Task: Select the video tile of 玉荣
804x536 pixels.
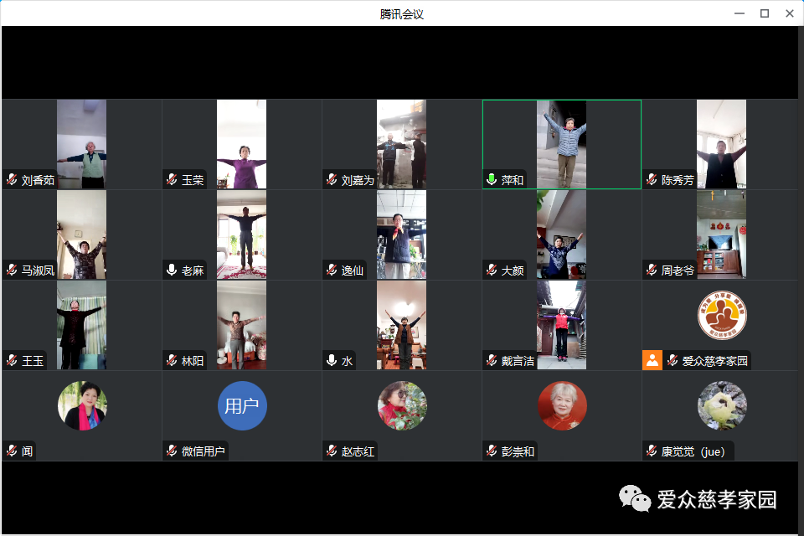Action: point(241,142)
